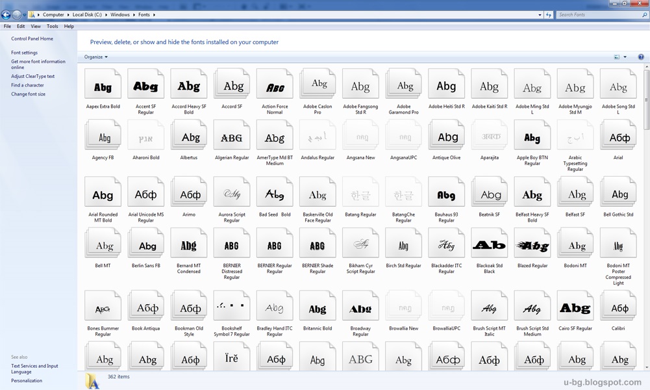Click the Forward navigation arrow
Screen dimensions: 650x390
pyautogui.click(x=17, y=15)
